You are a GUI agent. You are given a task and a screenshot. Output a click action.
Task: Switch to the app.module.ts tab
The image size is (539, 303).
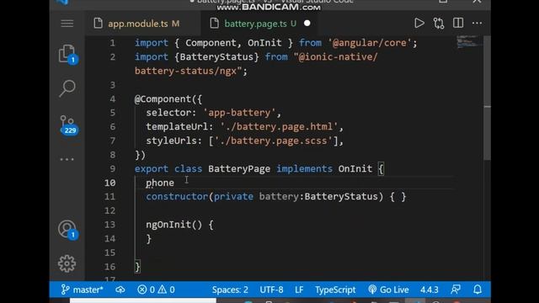[143, 24]
